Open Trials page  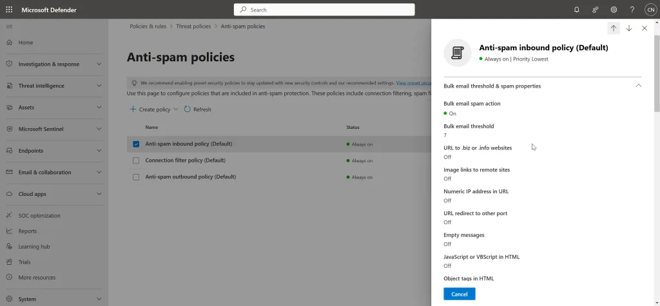(24, 262)
